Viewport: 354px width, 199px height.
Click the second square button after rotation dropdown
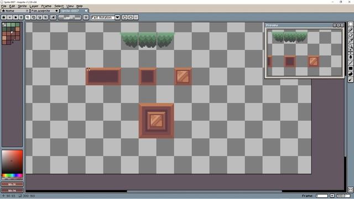[x=131, y=17]
